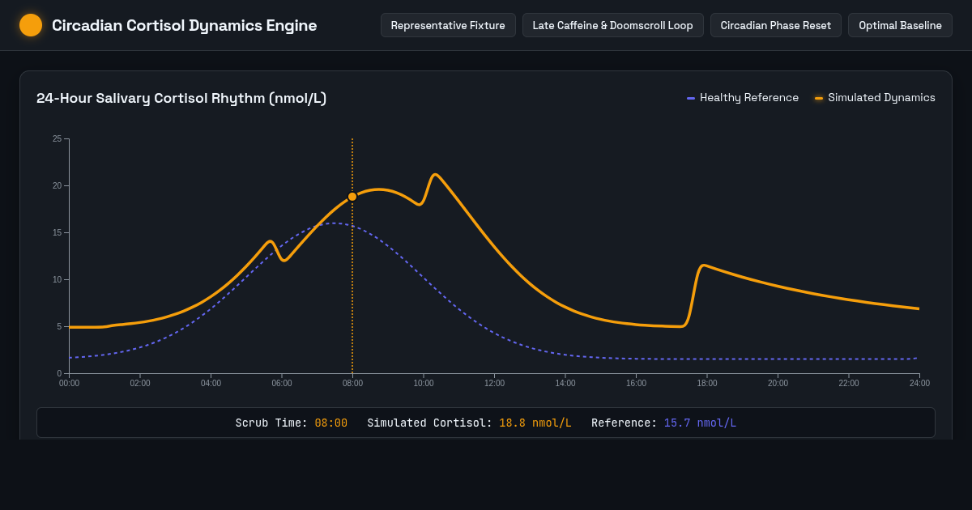
Task: Click the Healthy Reference legend entry
Action: (743, 98)
